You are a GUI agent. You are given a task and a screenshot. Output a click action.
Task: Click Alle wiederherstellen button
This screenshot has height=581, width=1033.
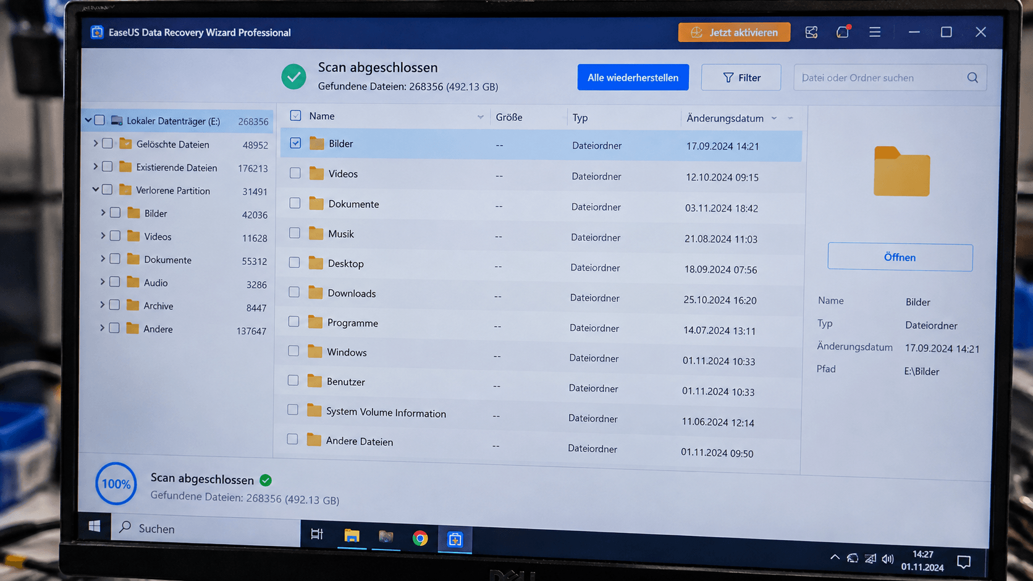click(x=633, y=77)
